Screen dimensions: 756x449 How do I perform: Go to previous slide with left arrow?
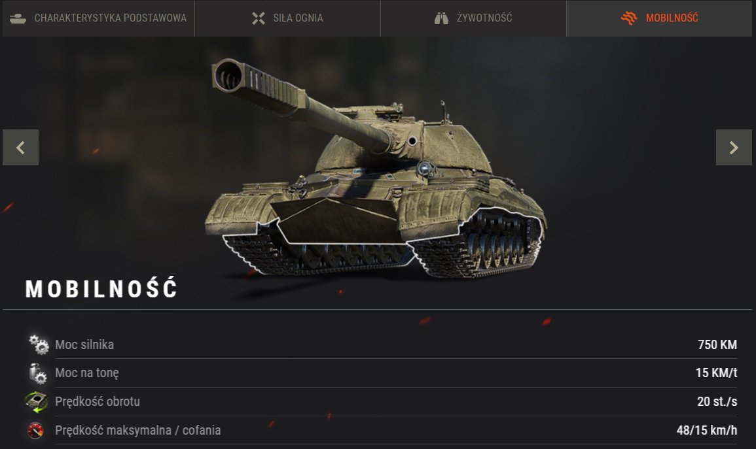coord(21,147)
